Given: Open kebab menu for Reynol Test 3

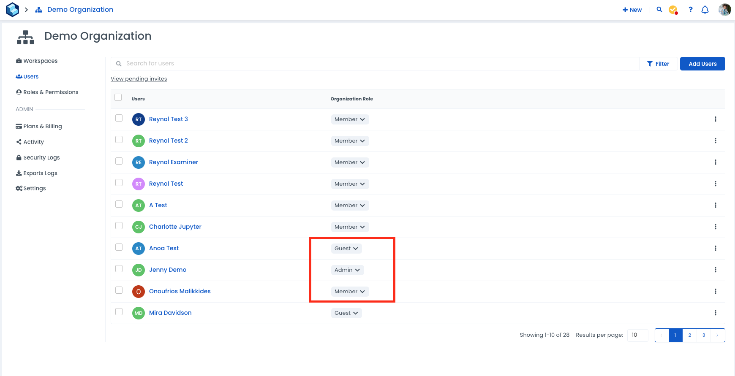Looking at the screenshot, I should point(716,119).
